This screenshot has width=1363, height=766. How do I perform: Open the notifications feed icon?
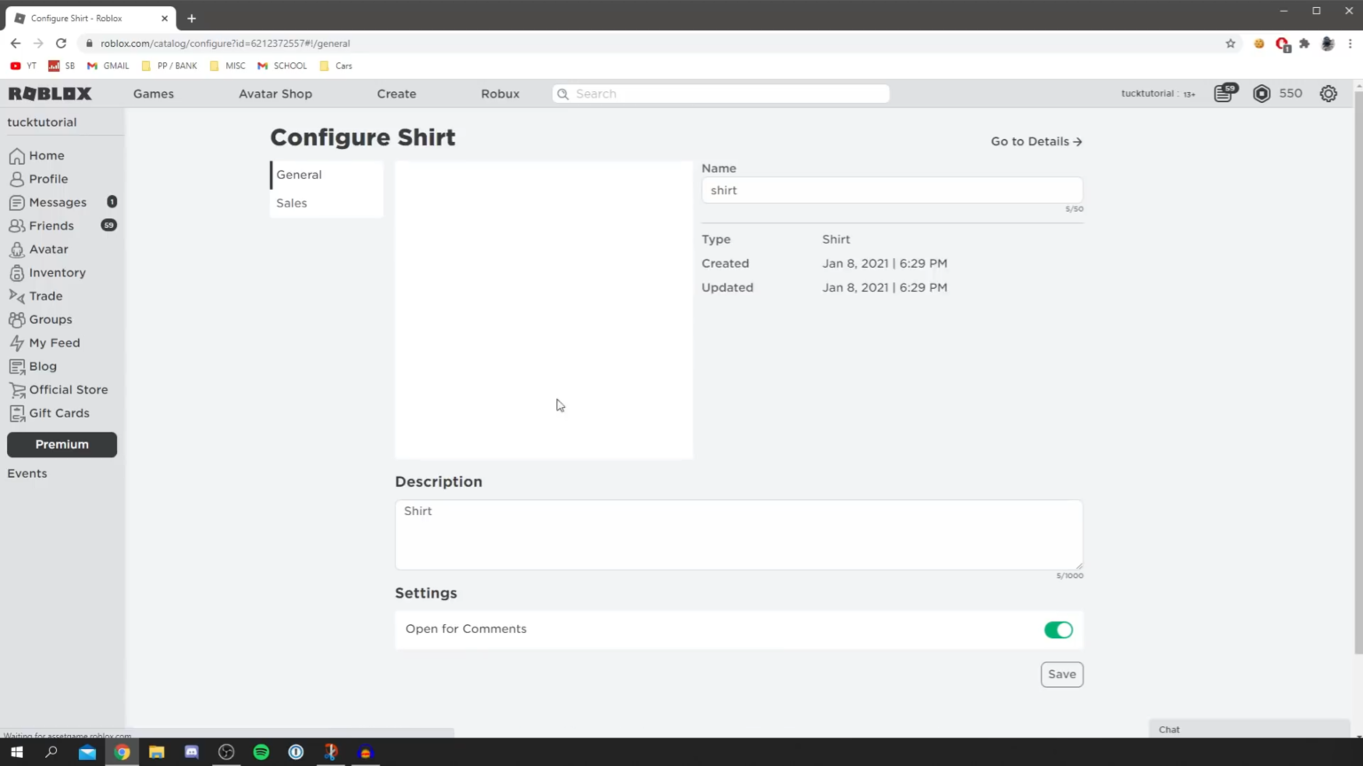click(1224, 93)
